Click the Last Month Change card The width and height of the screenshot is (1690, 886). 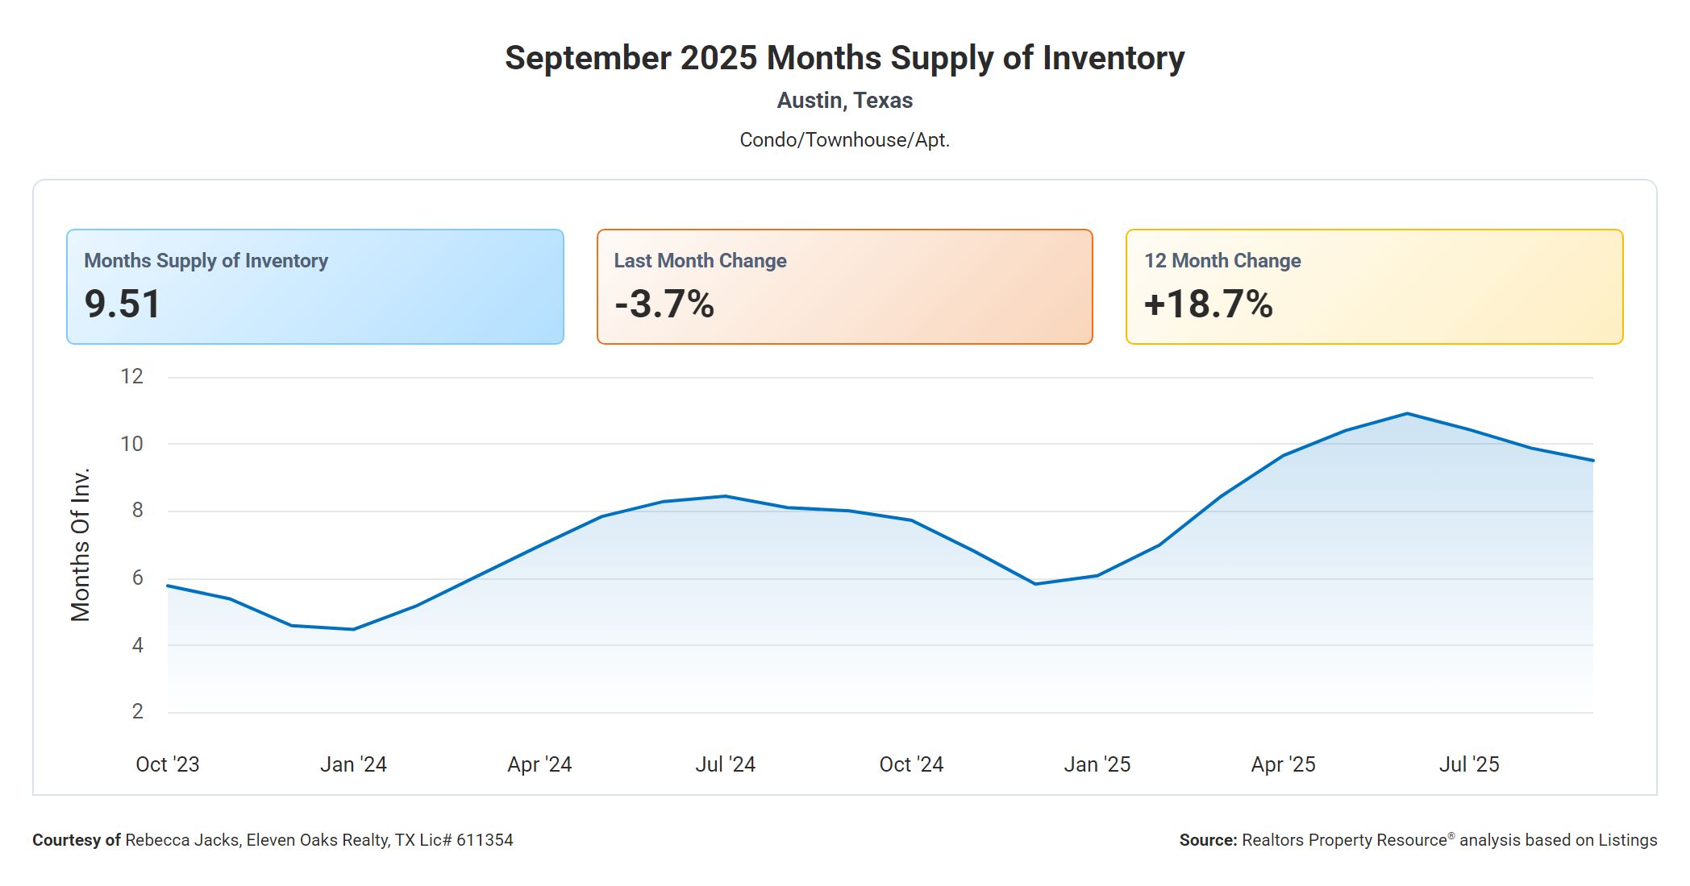click(844, 287)
